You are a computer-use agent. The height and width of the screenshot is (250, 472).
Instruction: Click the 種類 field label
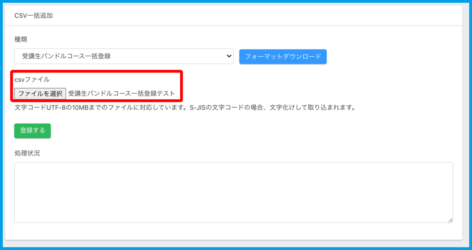point(21,39)
